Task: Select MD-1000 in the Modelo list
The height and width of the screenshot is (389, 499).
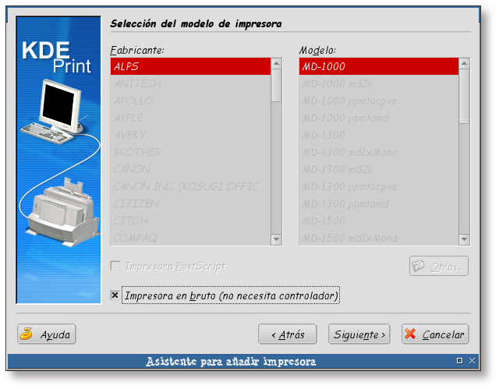Action: coord(378,67)
